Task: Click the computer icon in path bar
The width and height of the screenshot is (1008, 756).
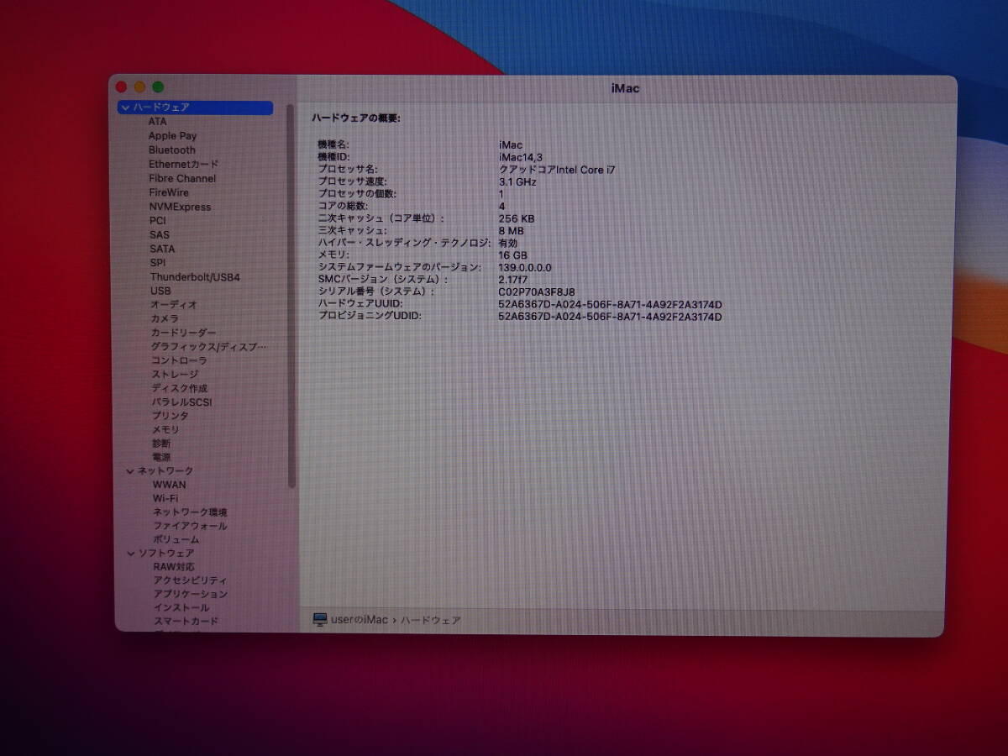Action: click(x=320, y=620)
